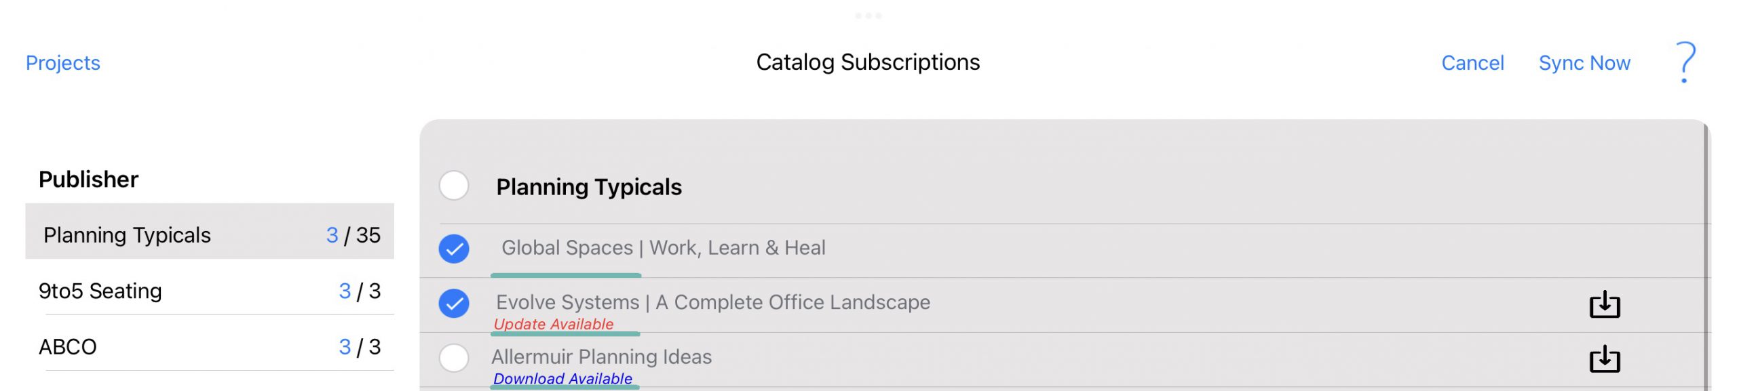
Task: Uncheck Global Spaces | Work, Learn & Heal
Action: 454,249
